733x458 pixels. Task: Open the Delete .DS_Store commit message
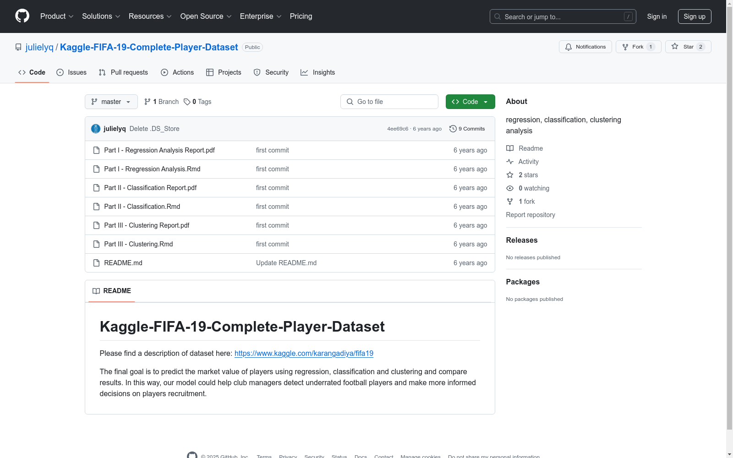click(154, 129)
